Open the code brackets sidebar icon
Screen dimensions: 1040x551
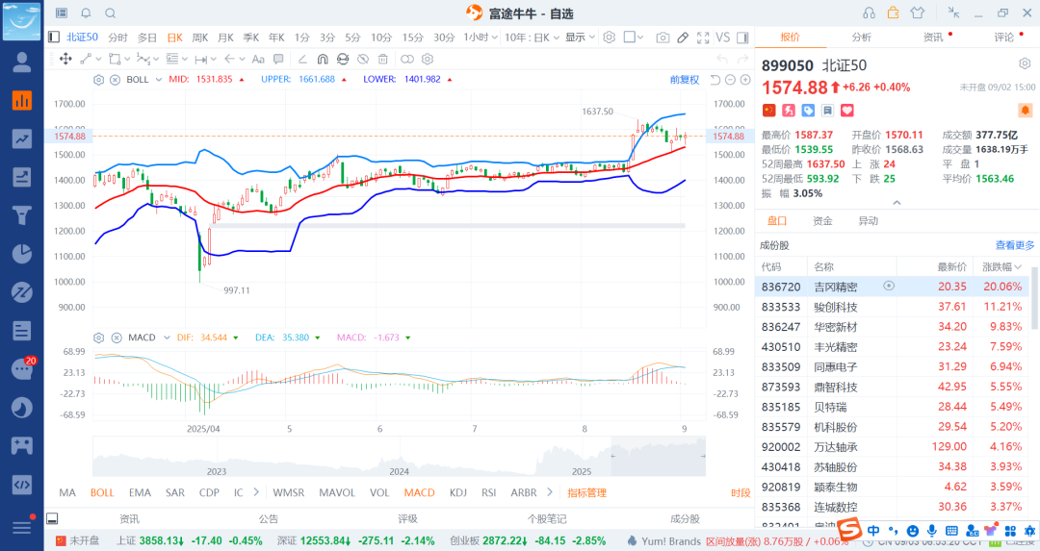pyautogui.click(x=22, y=484)
